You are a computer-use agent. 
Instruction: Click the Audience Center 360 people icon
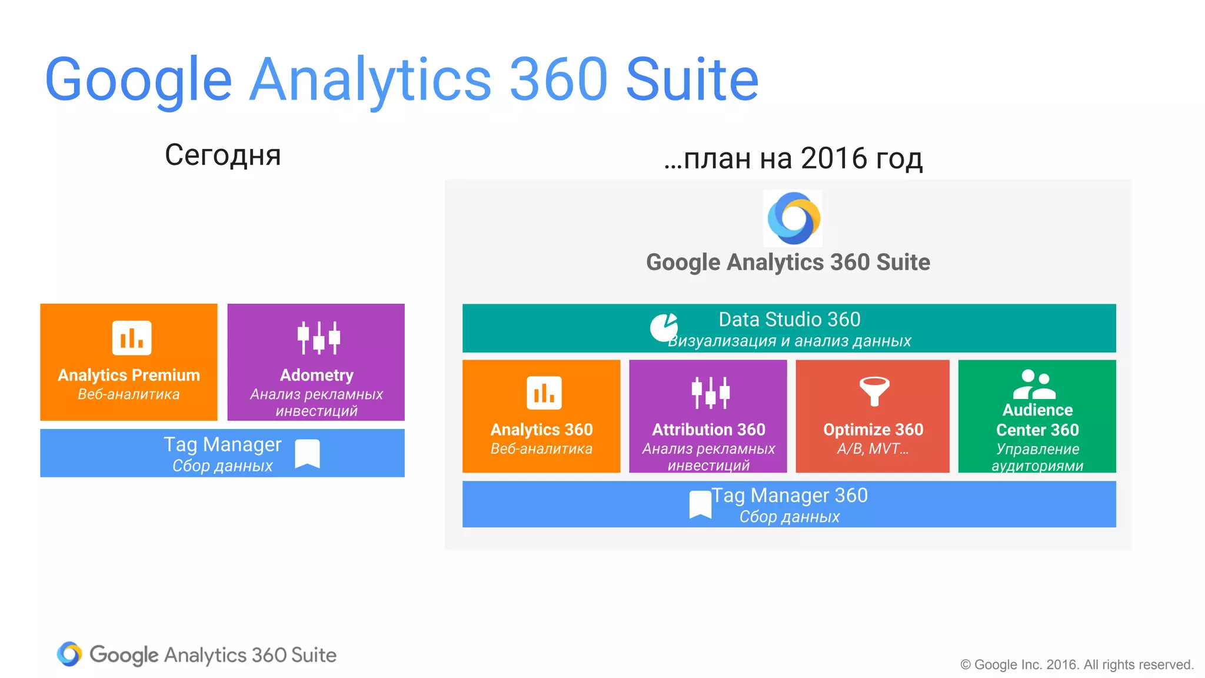(1034, 384)
